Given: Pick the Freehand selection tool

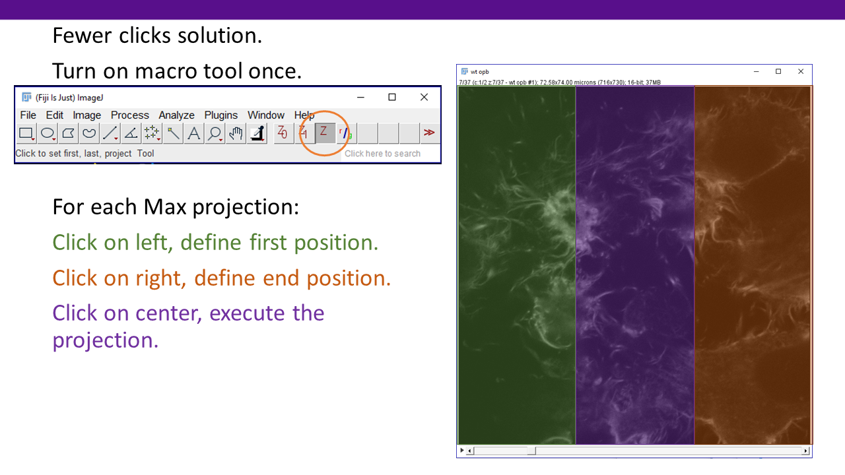Looking at the screenshot, I should point(89,134).
